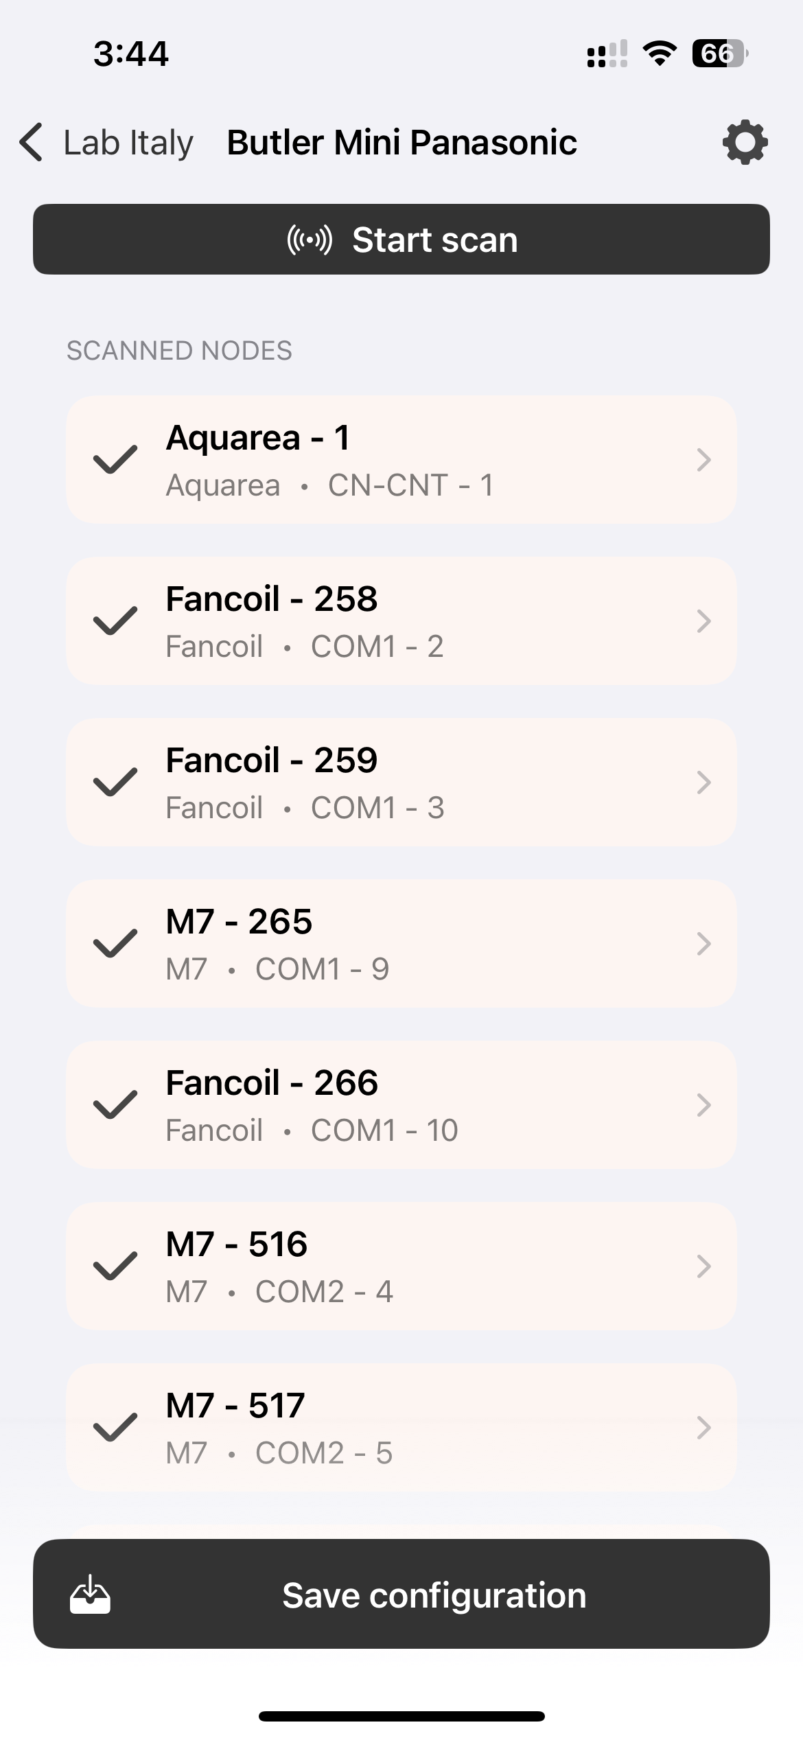Viewport: 803px width, 1738px height.
Task: Tap the save tray download icon
Action: click(90, 1595)
